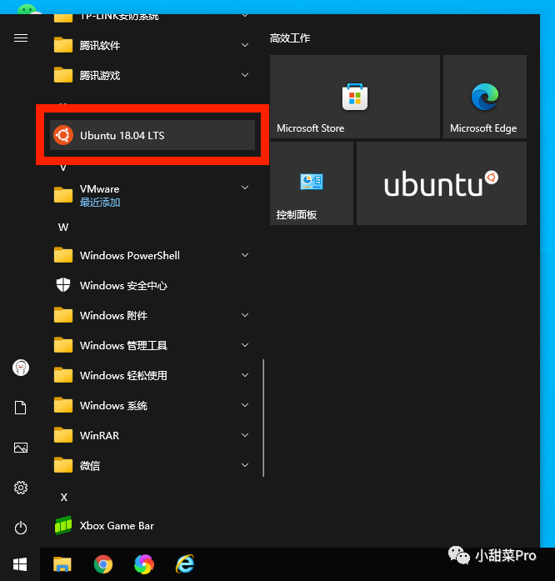
Task: Expand the 腾讯软件 folder chevron
Action: click(x=245, y=45)
